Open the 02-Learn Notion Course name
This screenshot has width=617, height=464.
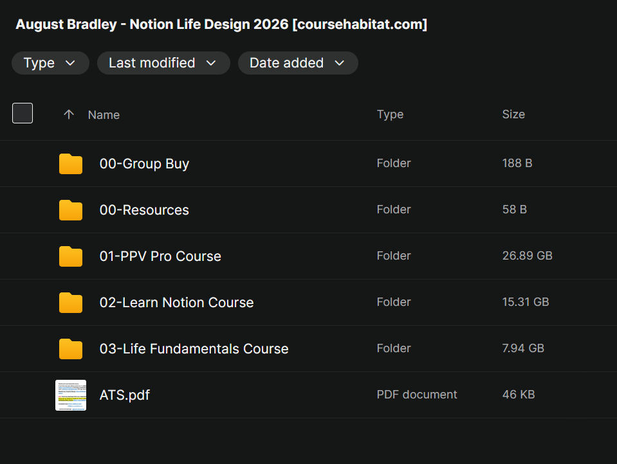(177, 303)
